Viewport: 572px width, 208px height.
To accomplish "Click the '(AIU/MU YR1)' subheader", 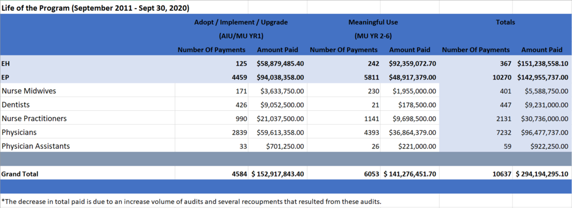I will [241, 36].
